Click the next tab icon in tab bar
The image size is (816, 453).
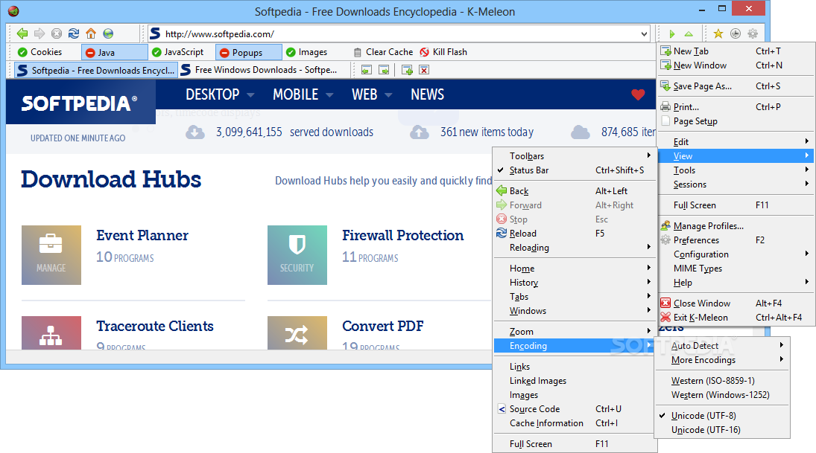click(384, 70)
